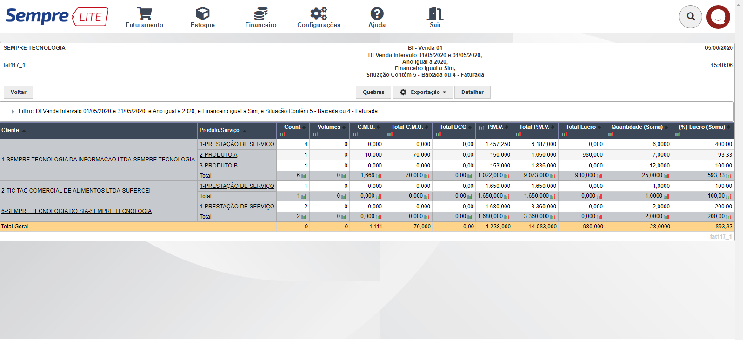Click chart icon under Total Lucro header
Viewport: 752px width, 340px height.
(x=564, y=134)
